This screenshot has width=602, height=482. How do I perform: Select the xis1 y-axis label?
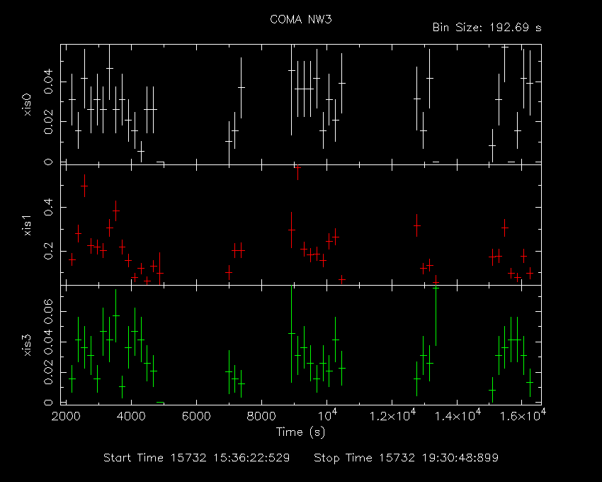tap(27, 225)
